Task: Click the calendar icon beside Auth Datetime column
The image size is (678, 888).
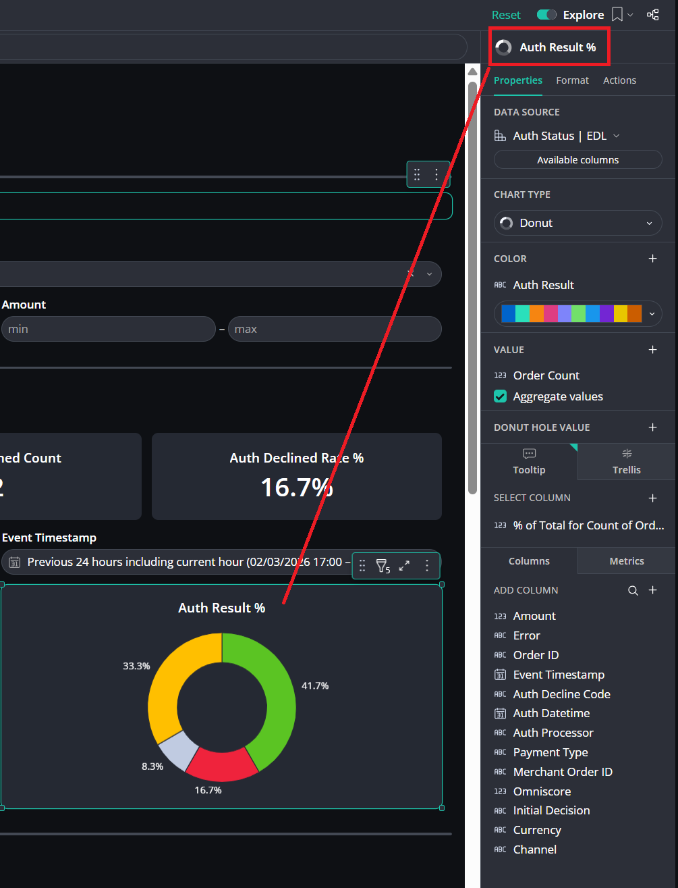Action: [501, 713]
